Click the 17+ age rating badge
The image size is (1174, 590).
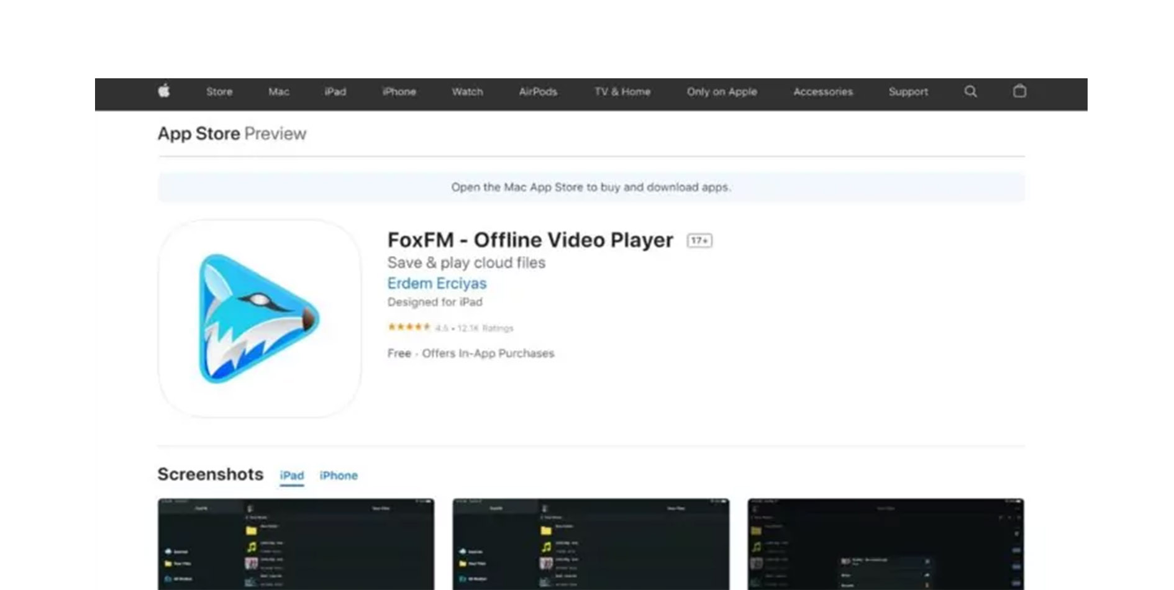[x=699, y=241]
